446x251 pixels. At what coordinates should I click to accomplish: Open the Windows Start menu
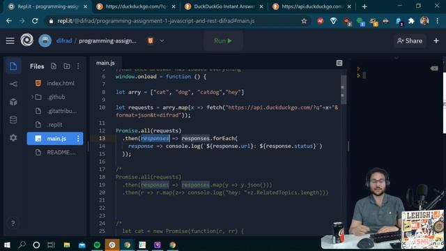coord(7,245)
